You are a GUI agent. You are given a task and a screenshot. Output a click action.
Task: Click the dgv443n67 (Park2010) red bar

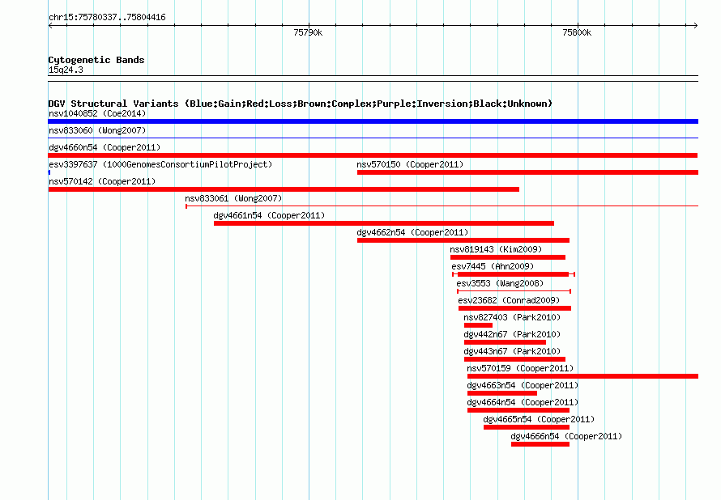point(514,359)
